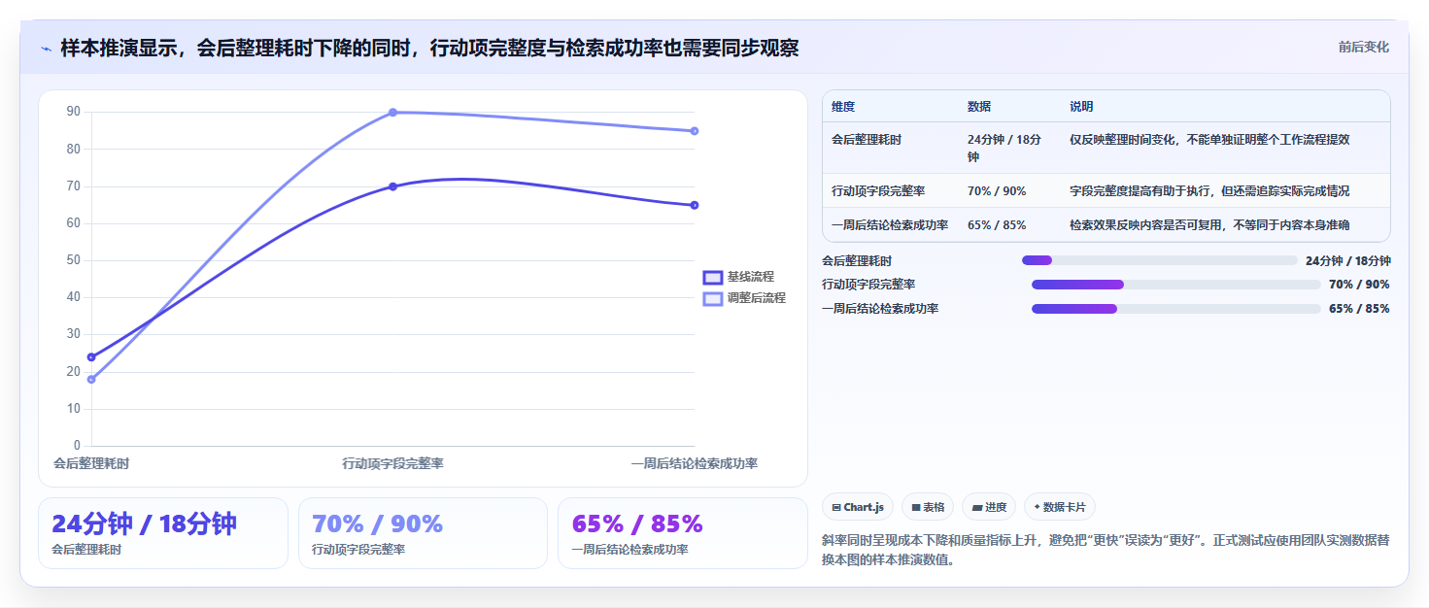Click the large '70% / 90%' KPI value
The width and height of the screenshot is (1429, 608).
tap(377, 524)
